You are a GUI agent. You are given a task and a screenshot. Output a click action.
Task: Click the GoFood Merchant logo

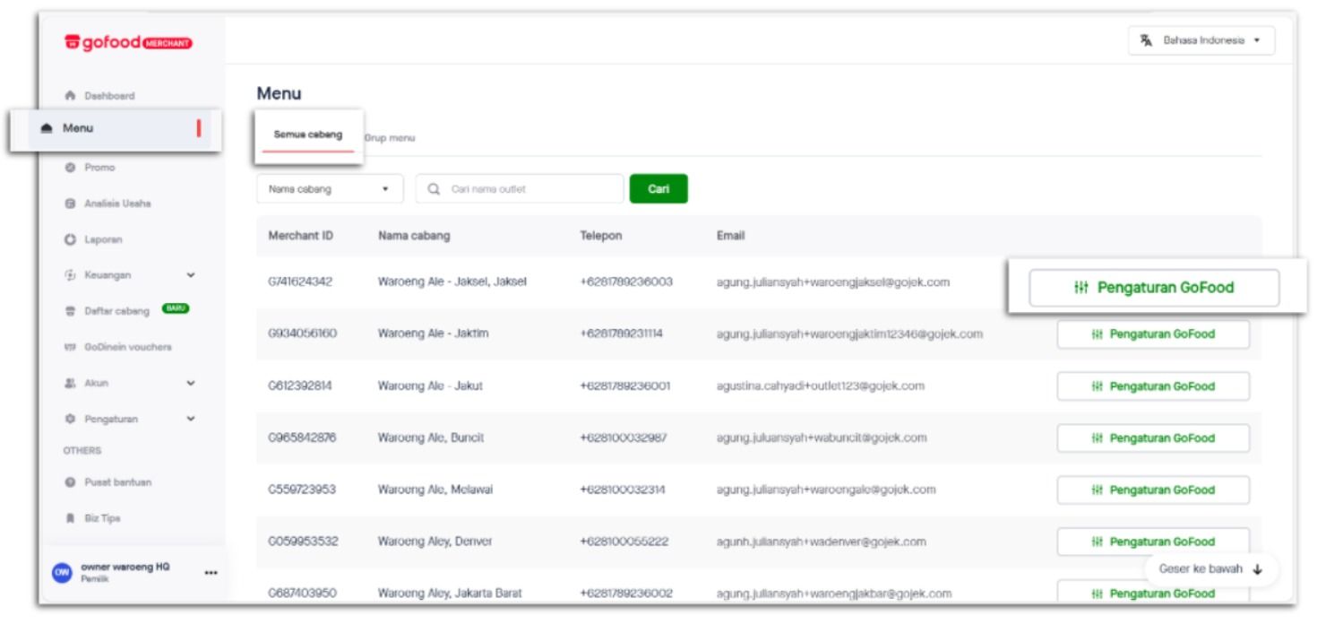[x=127, y=44]
